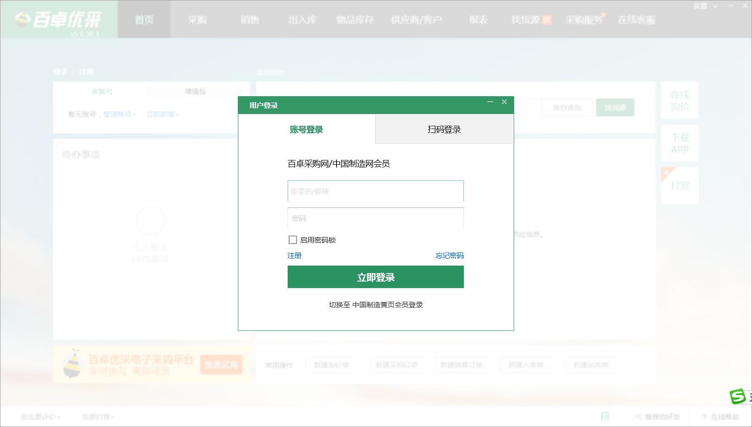The image size is (752, 427).
Task: Click the 管理账号> link
Action: coord(119,114)
